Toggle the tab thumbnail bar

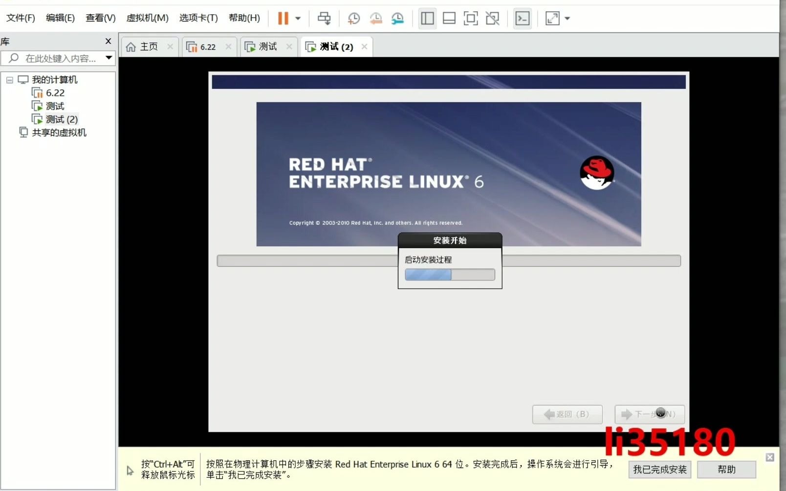[449, 18]
